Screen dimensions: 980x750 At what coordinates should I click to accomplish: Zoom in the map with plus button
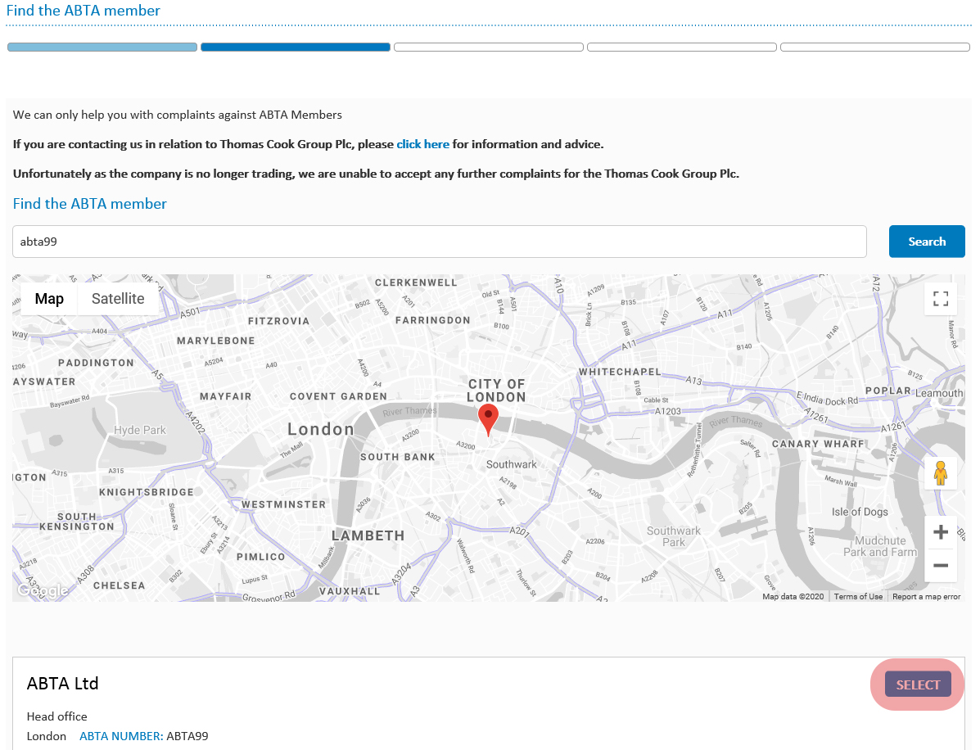coord(941,532)
